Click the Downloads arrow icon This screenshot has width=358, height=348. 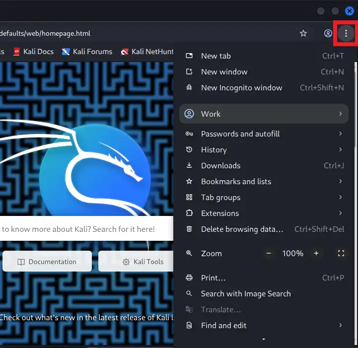click(189, 165)
